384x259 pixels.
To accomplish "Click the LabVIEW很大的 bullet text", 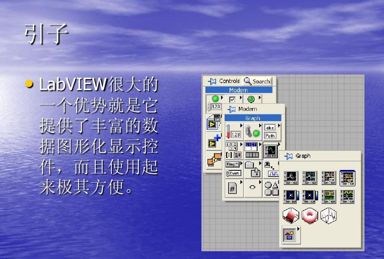I will pyautogui.click(x=98, y=85).
